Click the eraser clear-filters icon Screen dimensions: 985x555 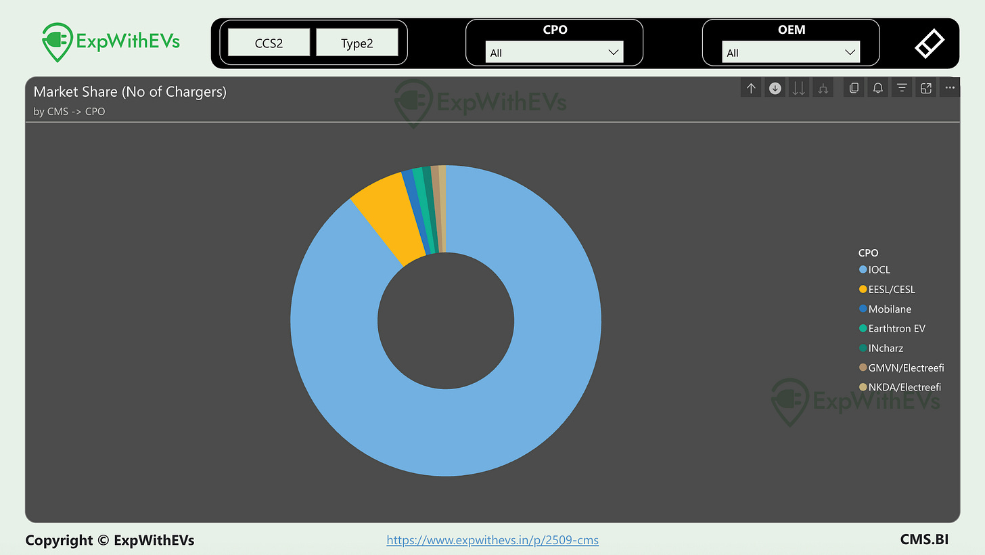pyautogui.click(x=930, y=43)
